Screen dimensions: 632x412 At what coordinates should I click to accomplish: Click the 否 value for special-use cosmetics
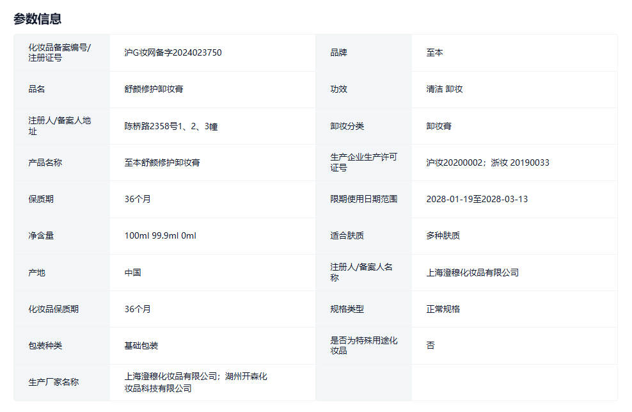coord(431,345)
